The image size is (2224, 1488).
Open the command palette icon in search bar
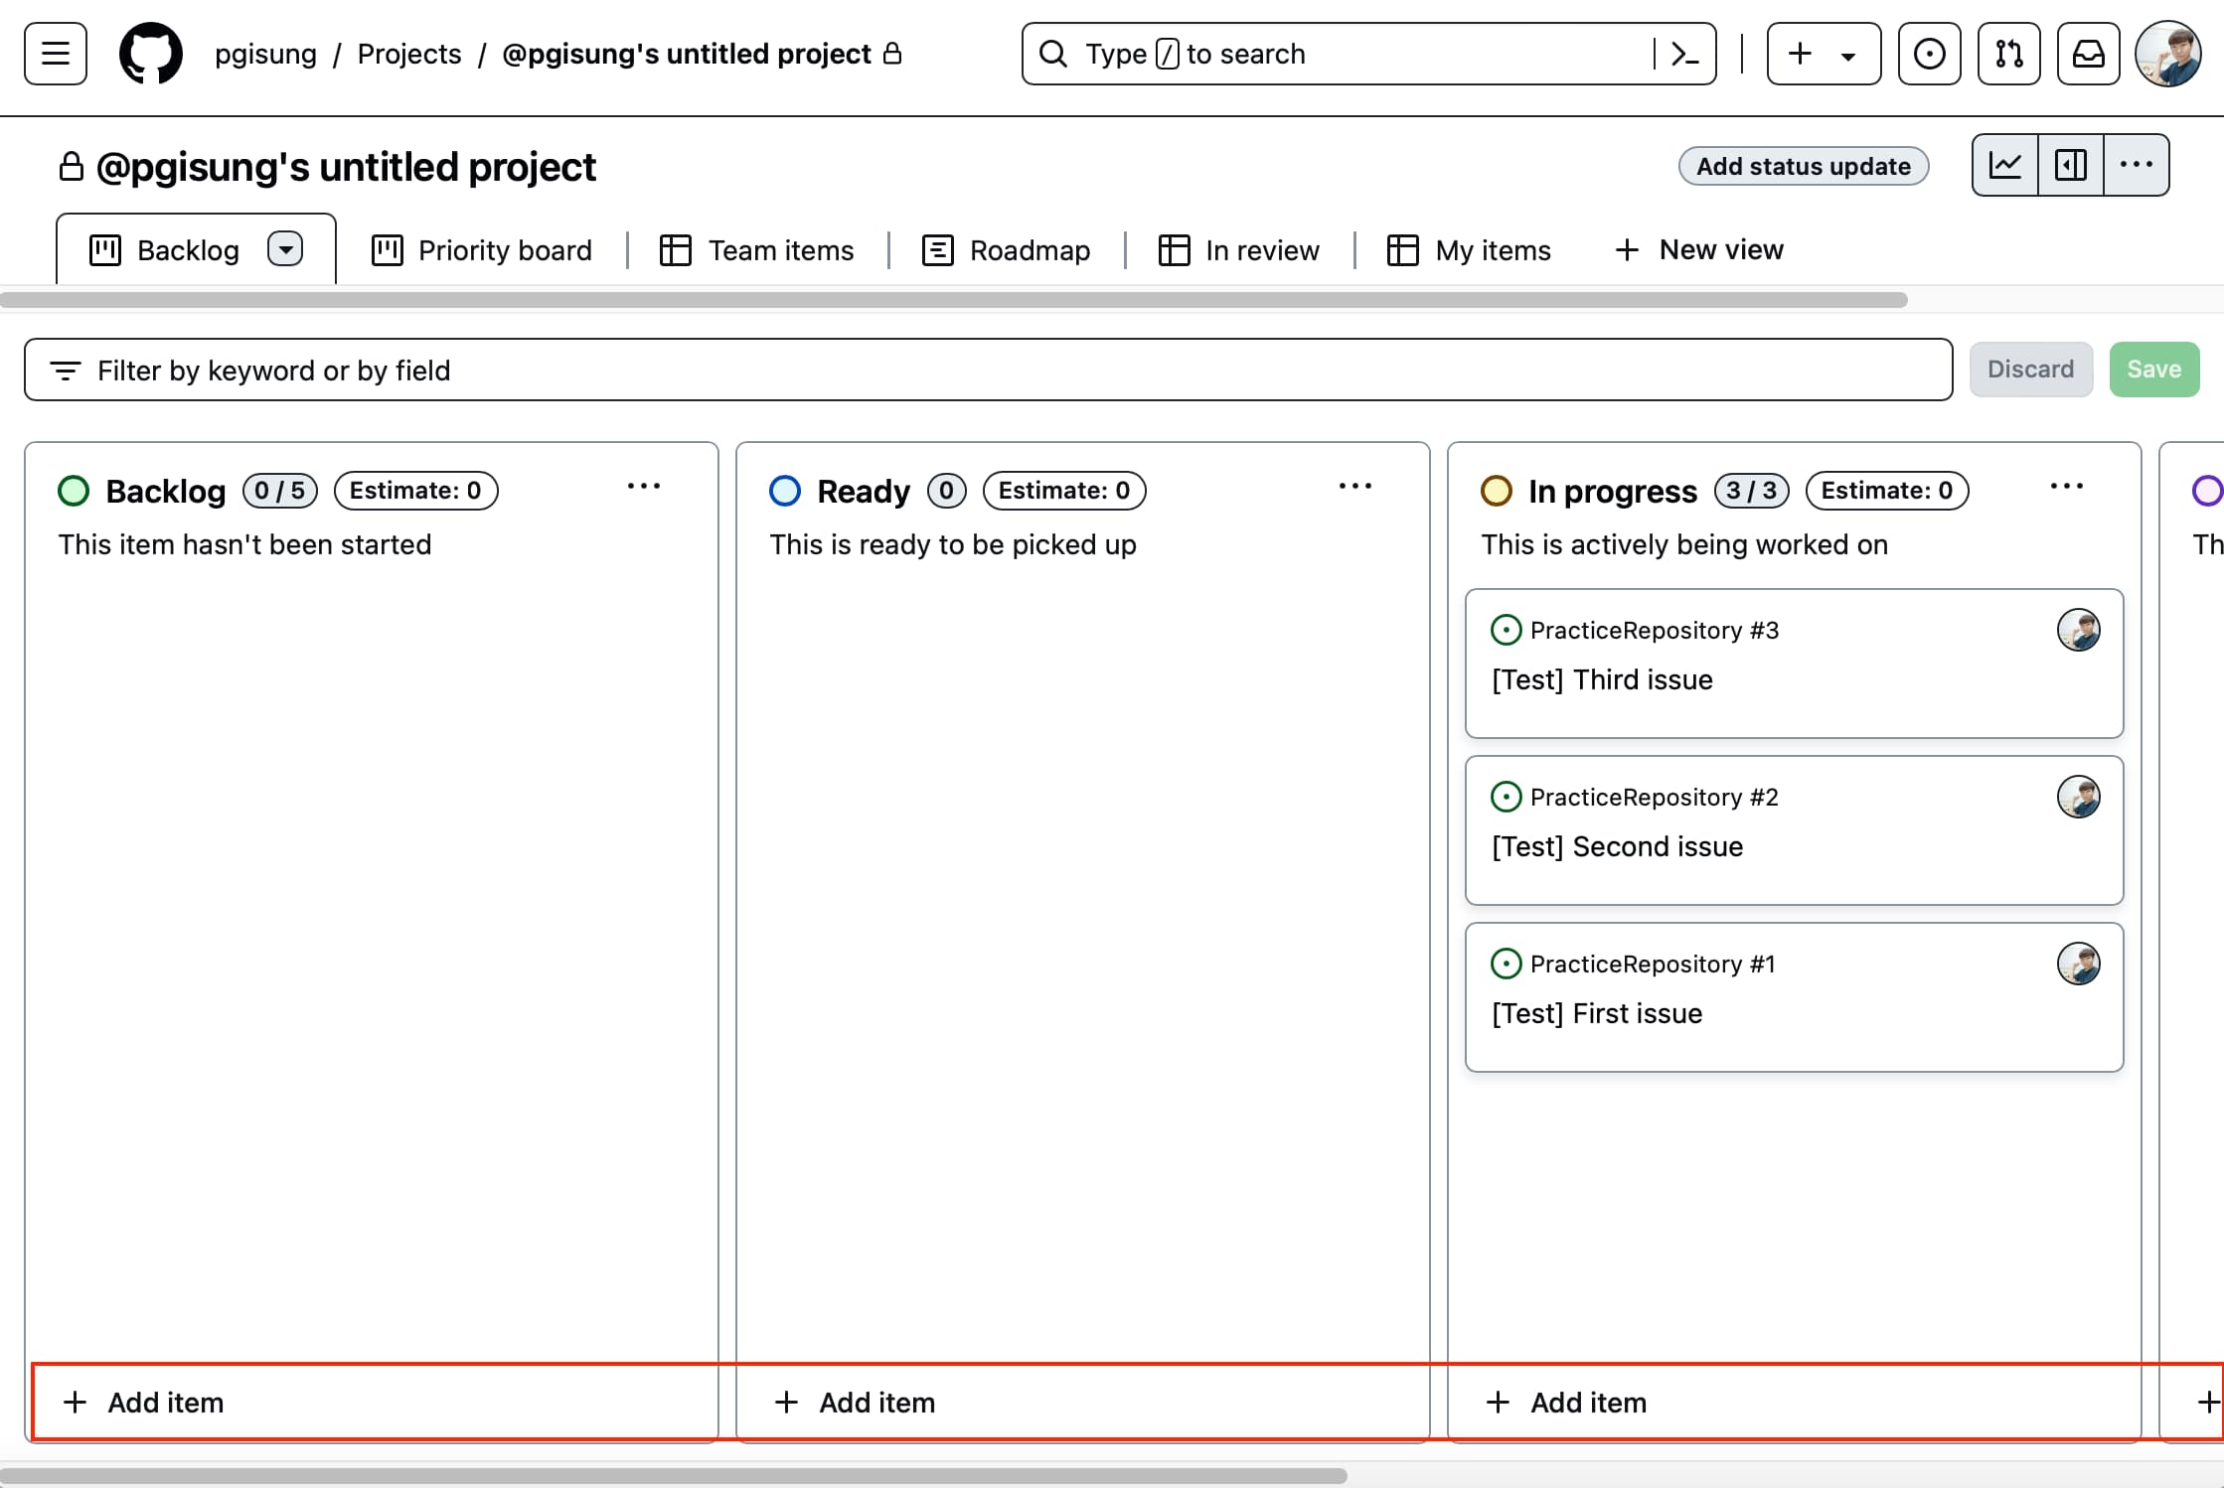coord(1685,54)
